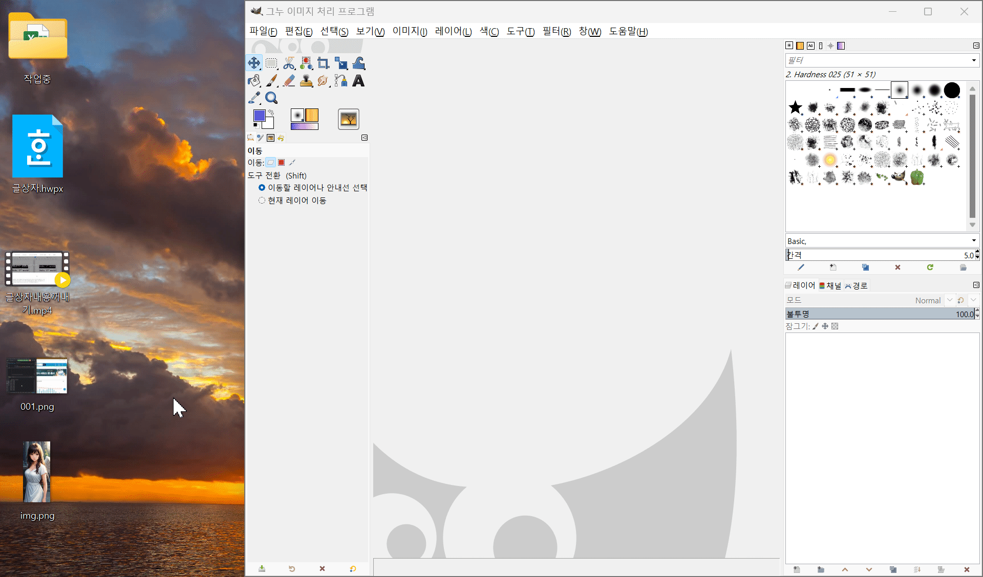Screen dimensions: 983x577
Task: Select the Scissors select tool
Action: 289,63
